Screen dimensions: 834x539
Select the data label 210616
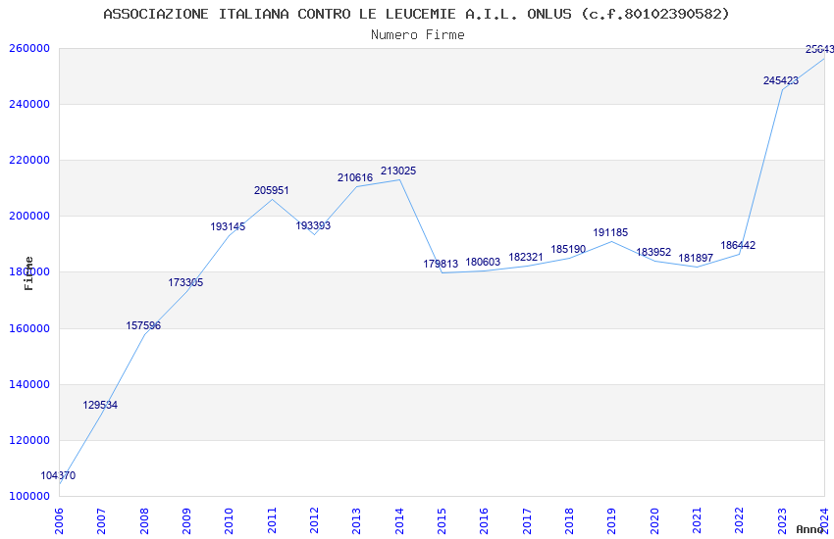pyautogui.click(x=355, y=178)
